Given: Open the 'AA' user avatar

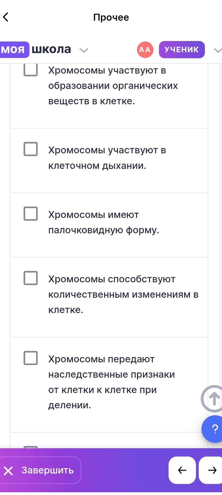Looking at the screenshot, I should tap(145, 49).
